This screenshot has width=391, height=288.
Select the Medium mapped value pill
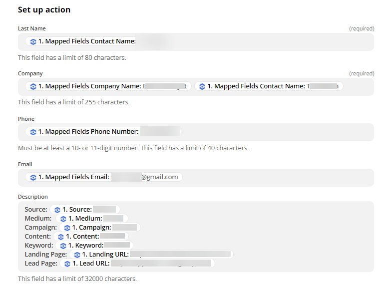coord(91,219)
